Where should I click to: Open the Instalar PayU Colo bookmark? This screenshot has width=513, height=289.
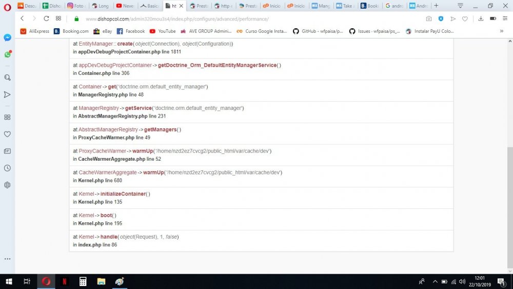click(429, 31)
